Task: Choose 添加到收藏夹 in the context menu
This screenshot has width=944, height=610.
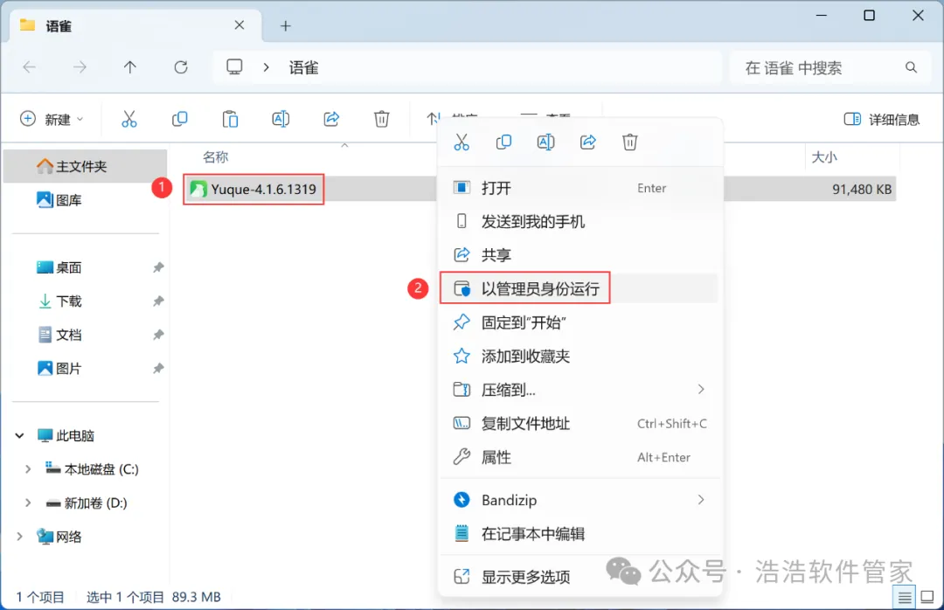Action: [581, 356]
